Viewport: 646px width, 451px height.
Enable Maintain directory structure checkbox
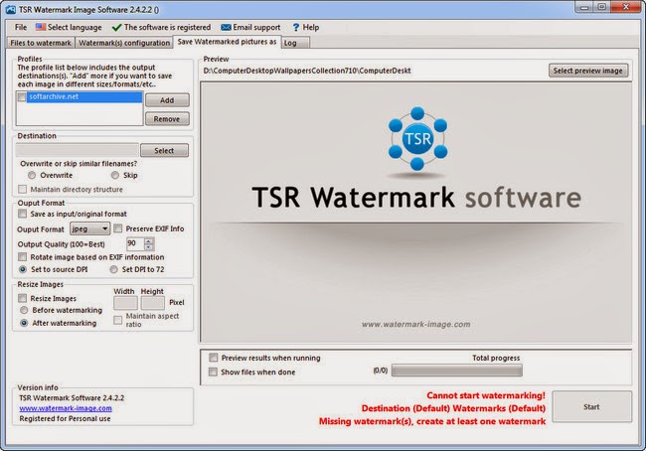(x=22, y=189)
